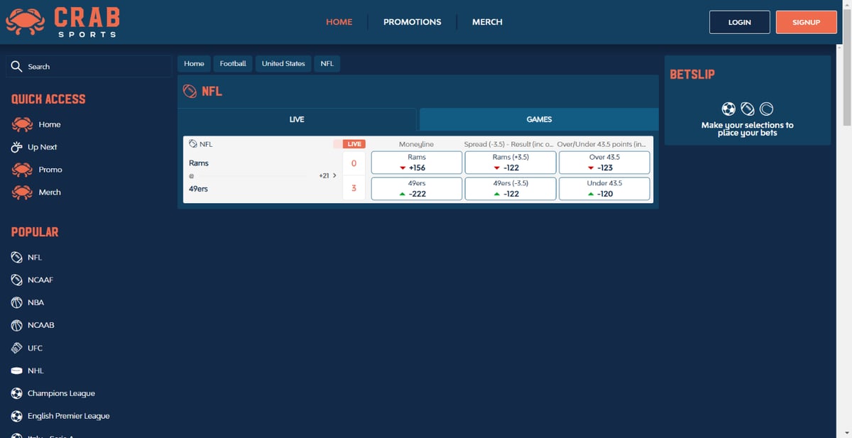Select Rams moneyline +156 odds
This screenshot has width=852, height=438.
417,163
